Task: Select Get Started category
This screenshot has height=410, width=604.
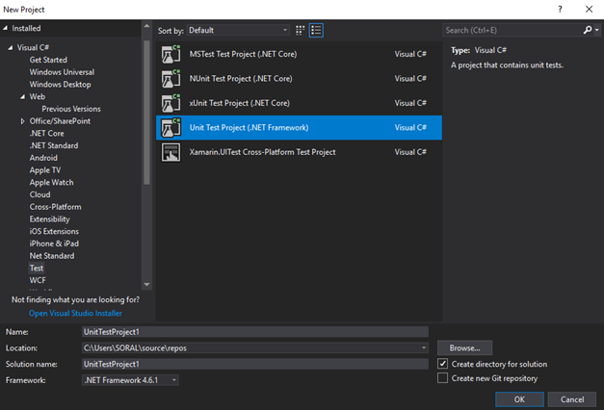Action: click(48, 60)
